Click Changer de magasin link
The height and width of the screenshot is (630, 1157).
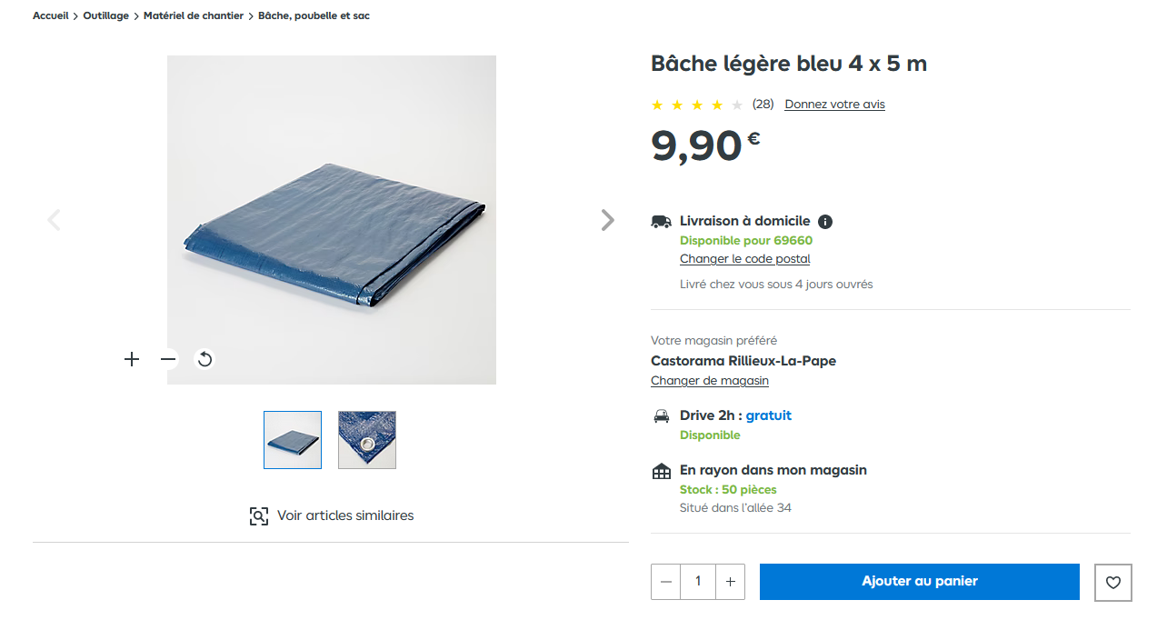coord(710,381)
